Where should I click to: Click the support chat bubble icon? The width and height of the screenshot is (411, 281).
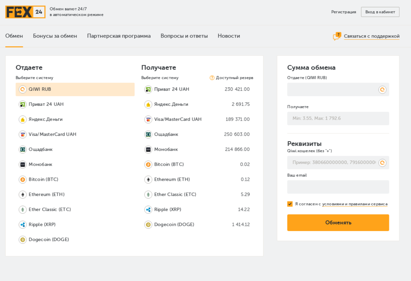click(x=337, y=36)
